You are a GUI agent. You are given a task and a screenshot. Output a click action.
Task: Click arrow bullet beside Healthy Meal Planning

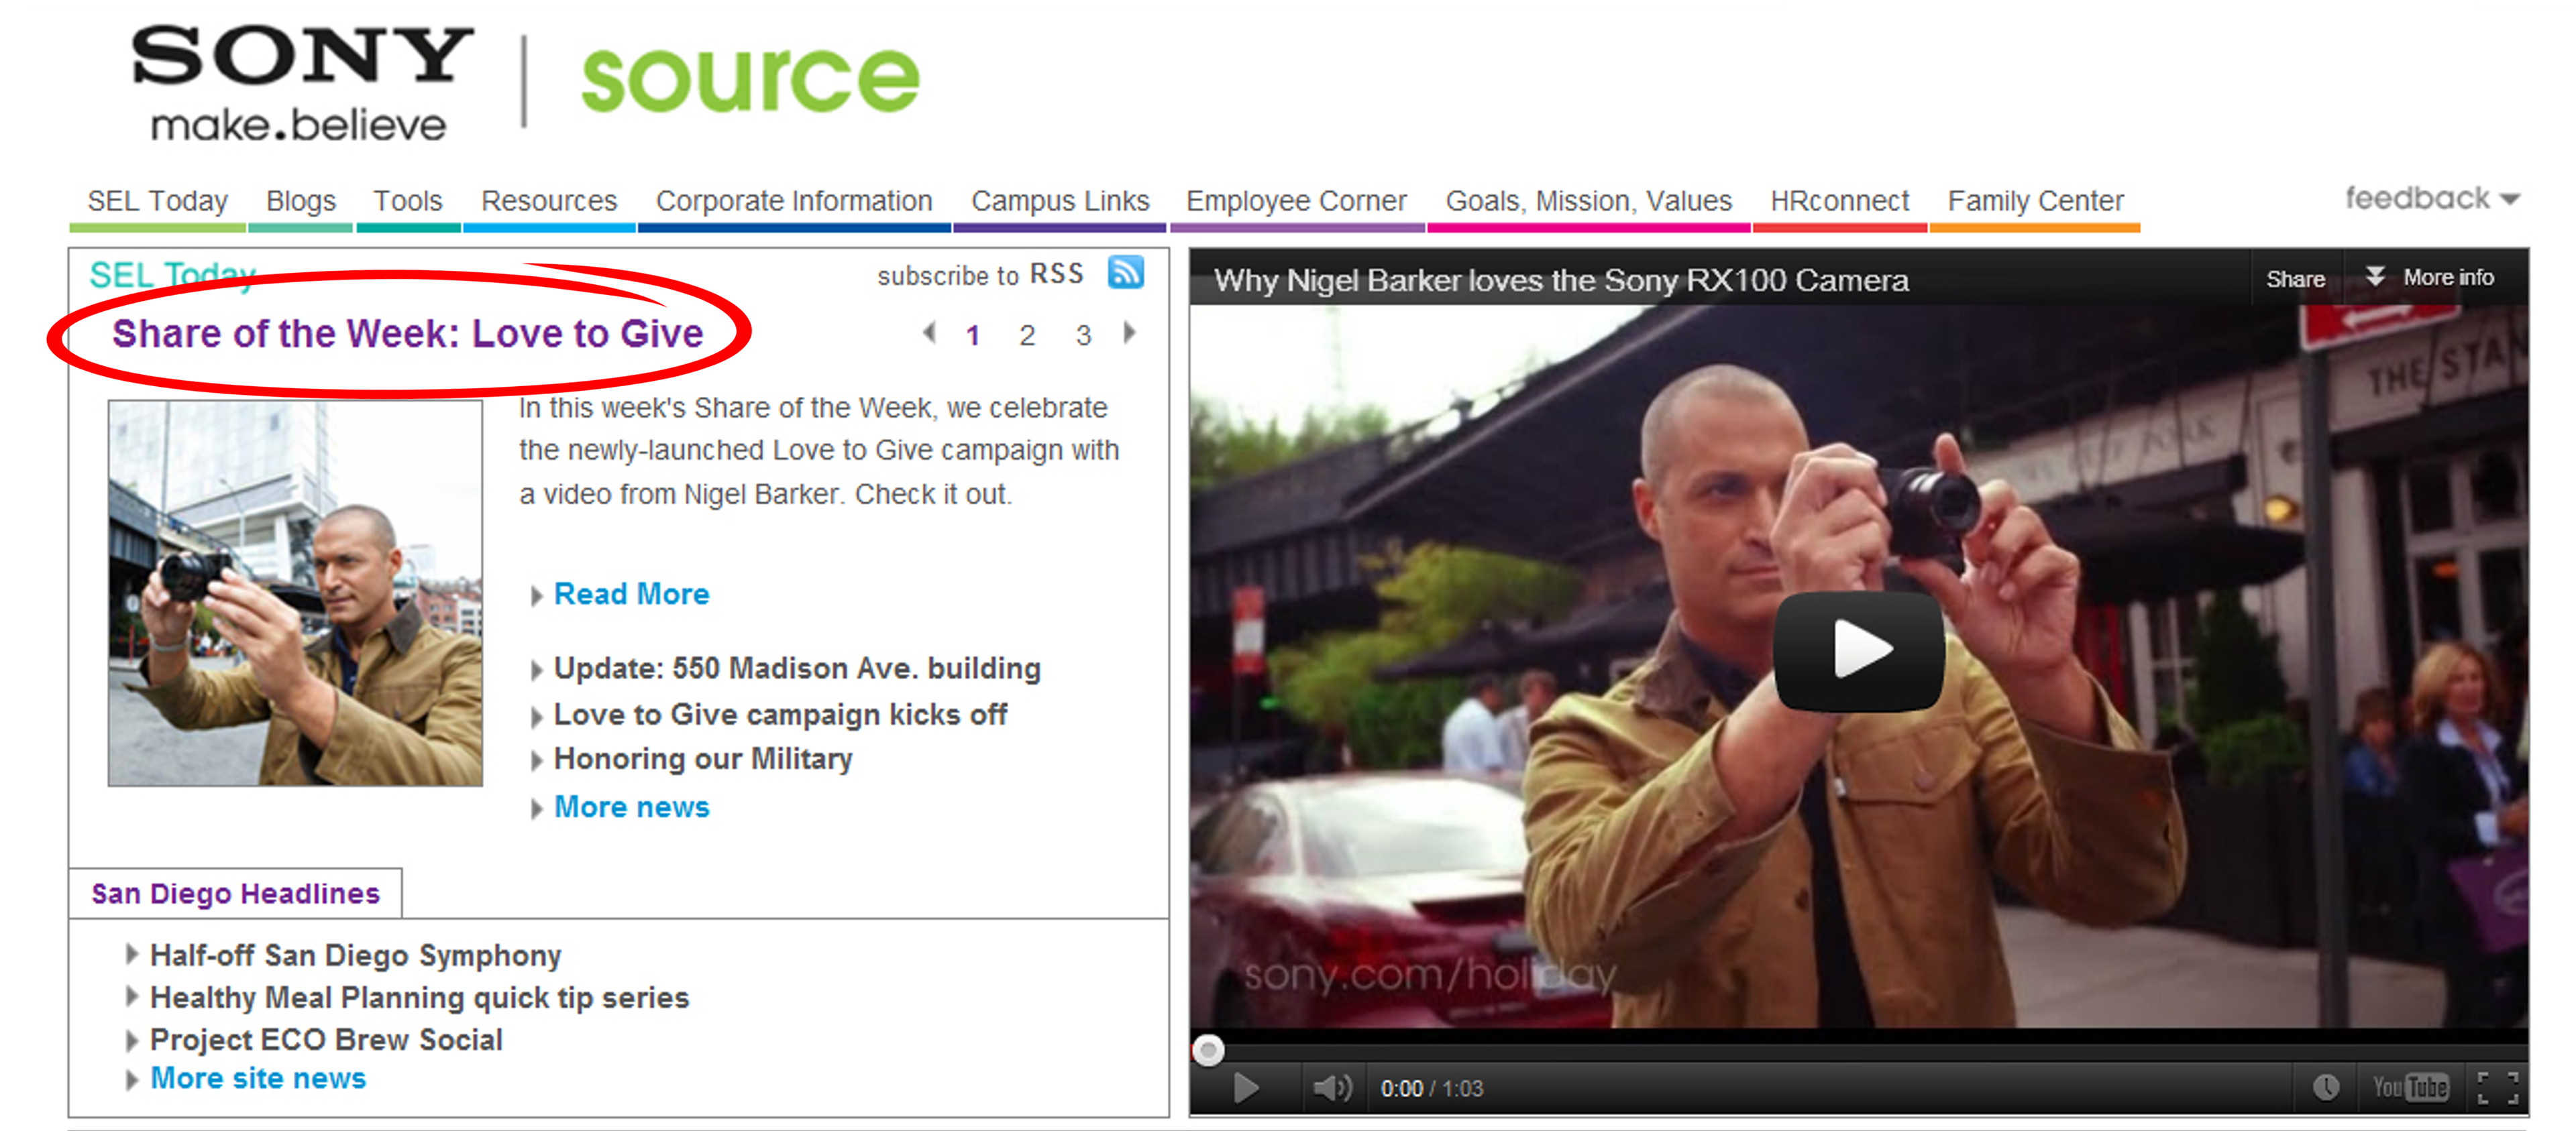pyautogui.click(x=132, y=996)
